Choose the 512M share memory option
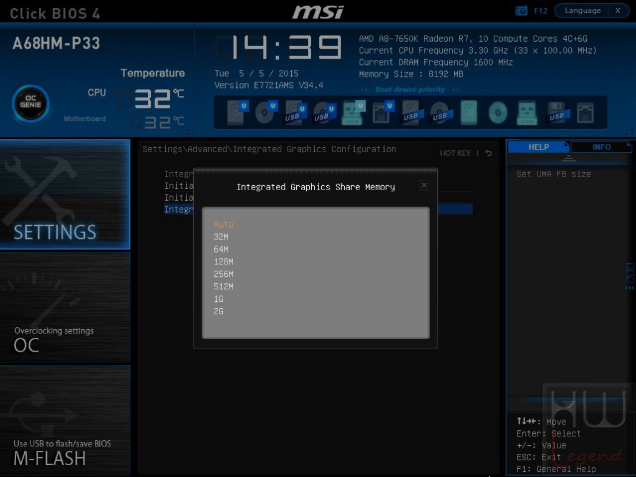Image resolution: width=636 pixels, height=477 pixels. [x=223, y=287]
